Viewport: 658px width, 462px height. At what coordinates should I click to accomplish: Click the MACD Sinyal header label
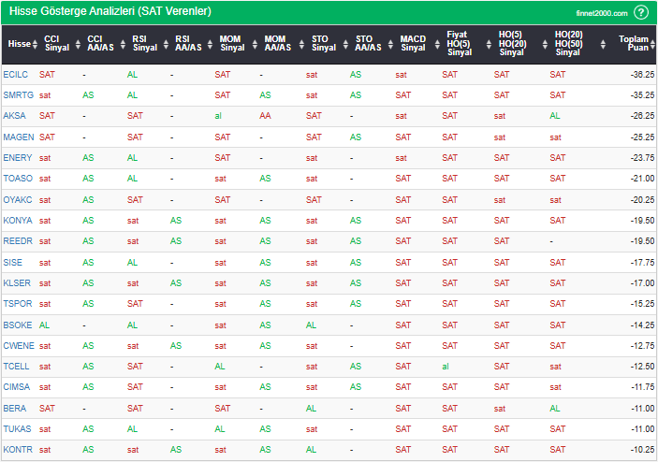tap(413, 43)
